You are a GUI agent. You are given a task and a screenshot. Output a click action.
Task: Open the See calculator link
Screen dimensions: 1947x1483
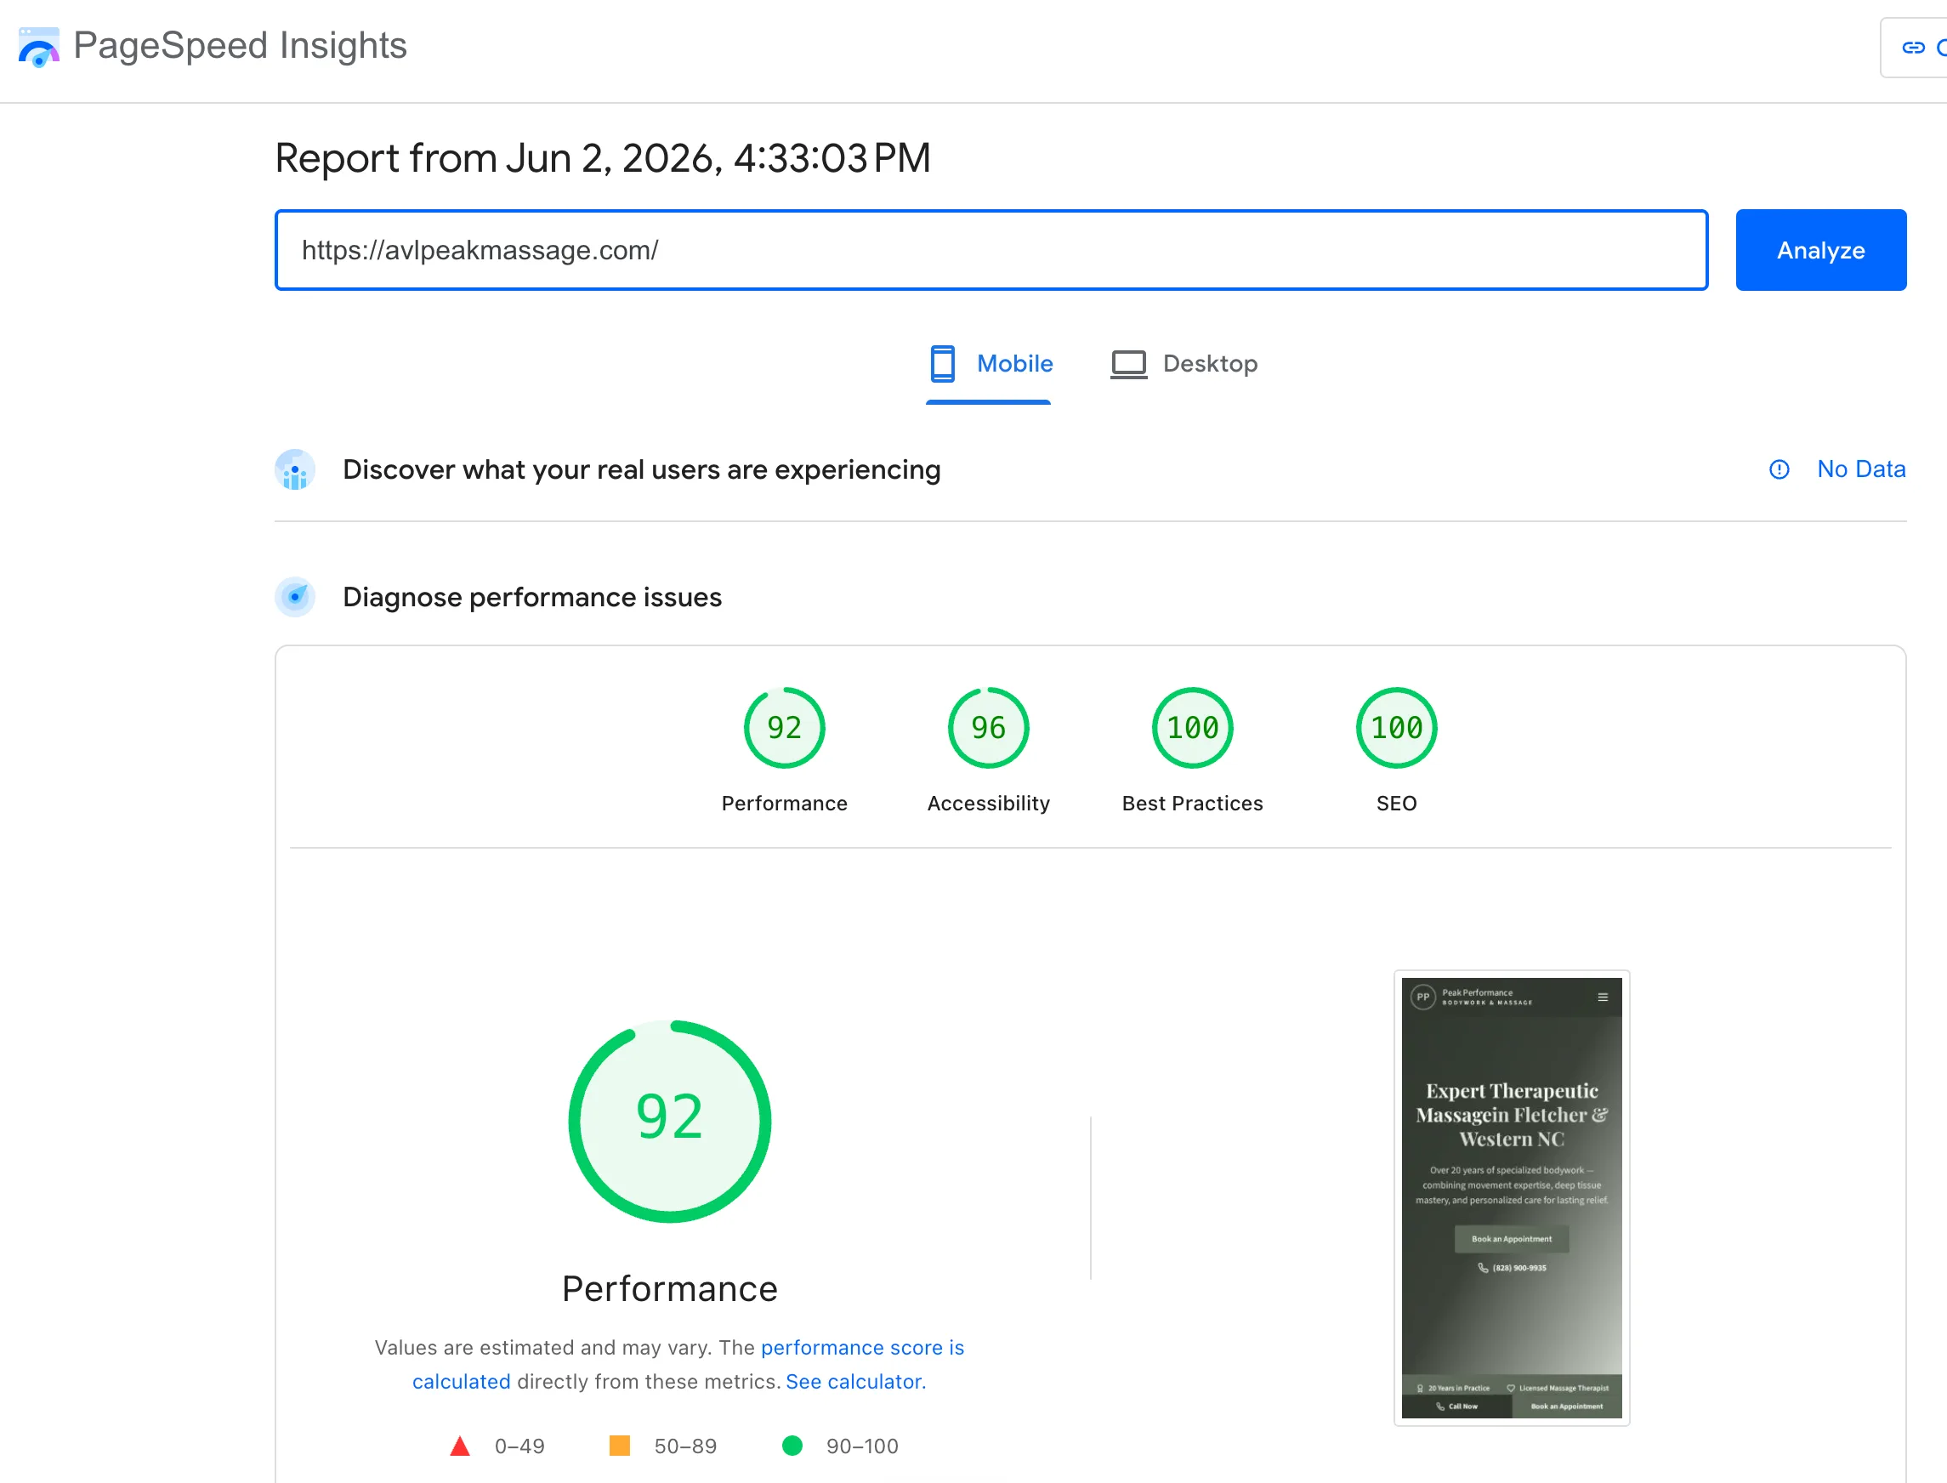tap(855, 1382)
